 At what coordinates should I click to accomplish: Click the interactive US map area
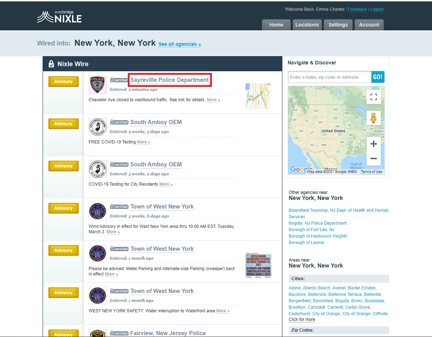click(x=336, y=130)
